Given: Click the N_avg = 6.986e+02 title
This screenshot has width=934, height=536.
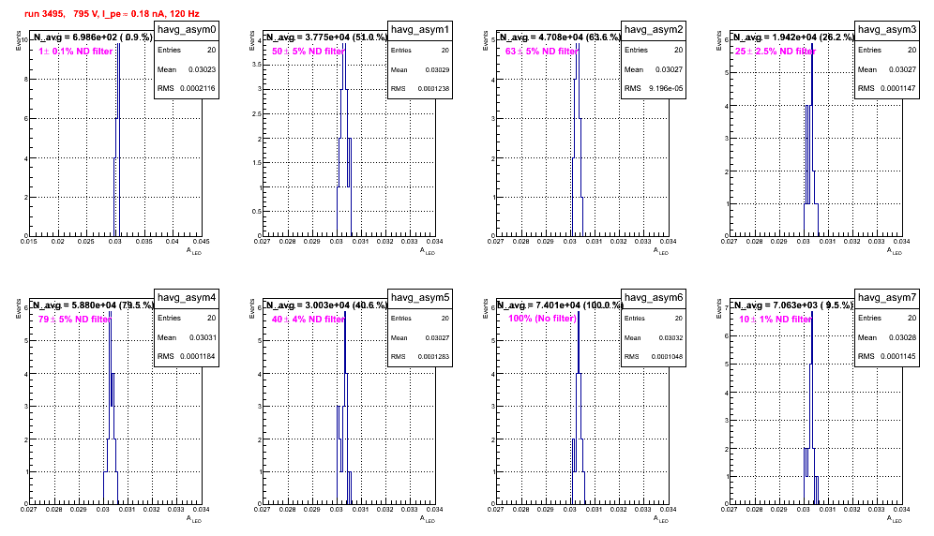Looking at the screenshot, I should 93,37.
